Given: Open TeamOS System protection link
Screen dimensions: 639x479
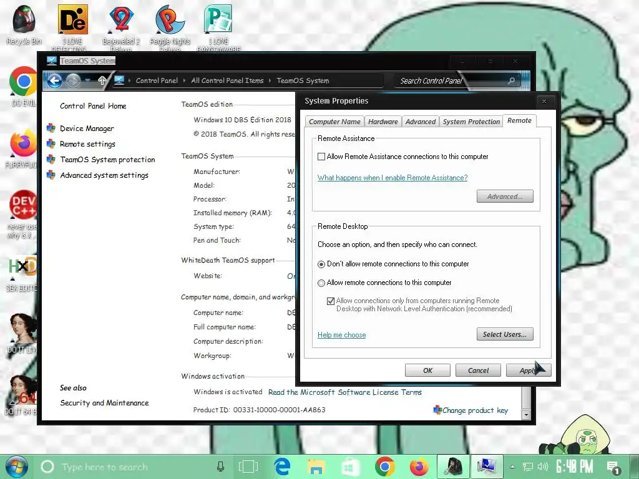Looking at the screenshot, I should [107, 159].
